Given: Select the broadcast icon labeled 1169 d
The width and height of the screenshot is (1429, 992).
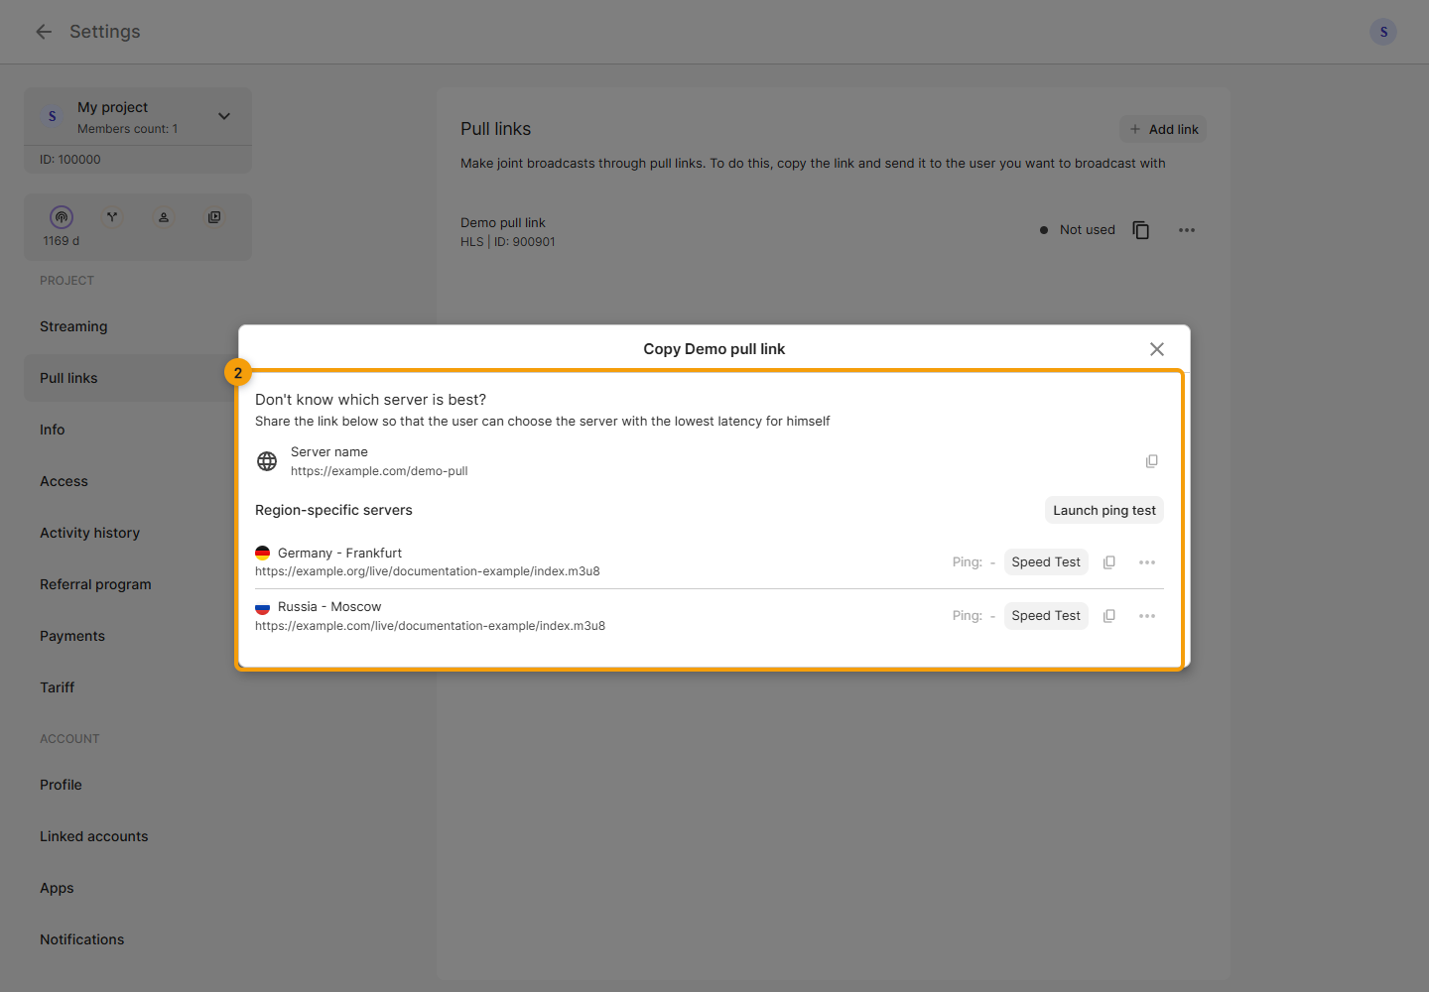Looking at the screenshot, I should coord(62,217).
